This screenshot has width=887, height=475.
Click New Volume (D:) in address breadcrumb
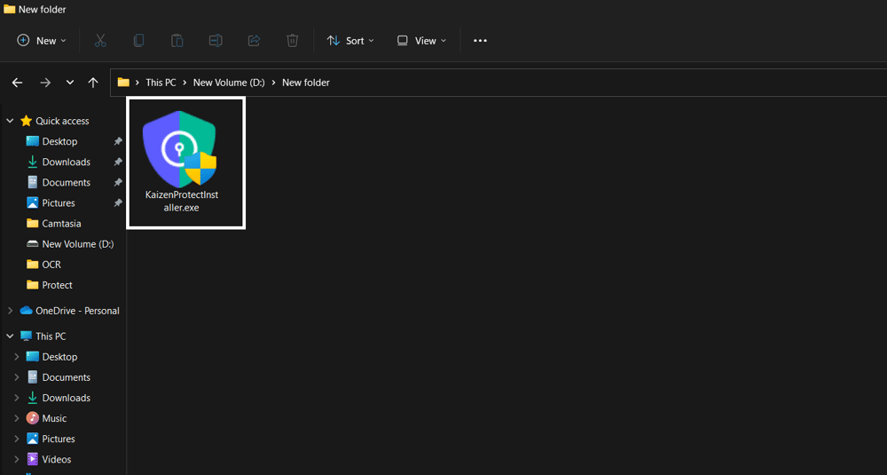pyautogui.click(x=229, y=83)
